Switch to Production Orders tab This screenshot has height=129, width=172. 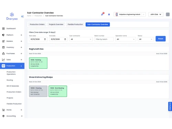click(37, 24)
